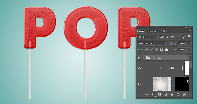Hide the Levels adjustment layer
The image size is (197, 104).
click(x=139, y=68)
